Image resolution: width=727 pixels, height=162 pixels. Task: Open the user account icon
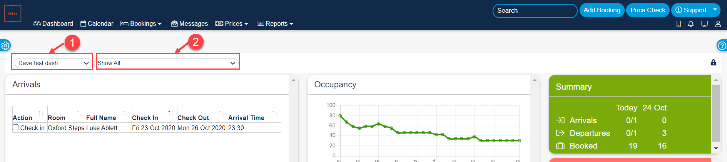(718, 24)
